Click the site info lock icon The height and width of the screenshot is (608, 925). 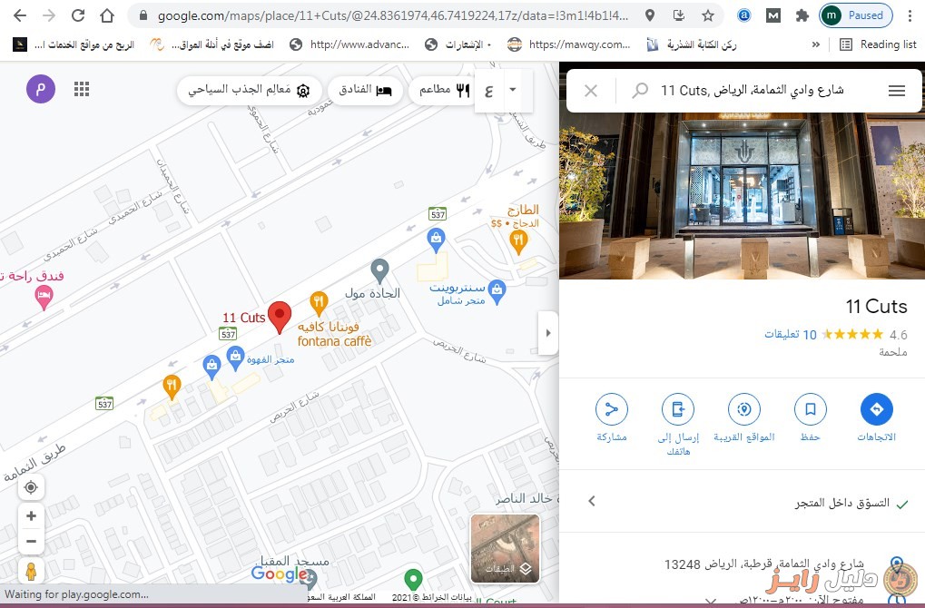(143, 15)
